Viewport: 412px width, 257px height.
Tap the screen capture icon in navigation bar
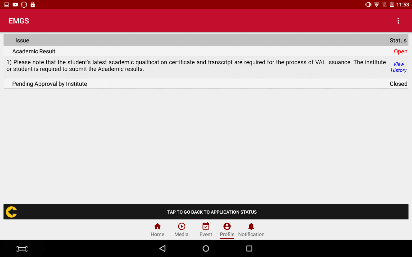click(22, 249)
